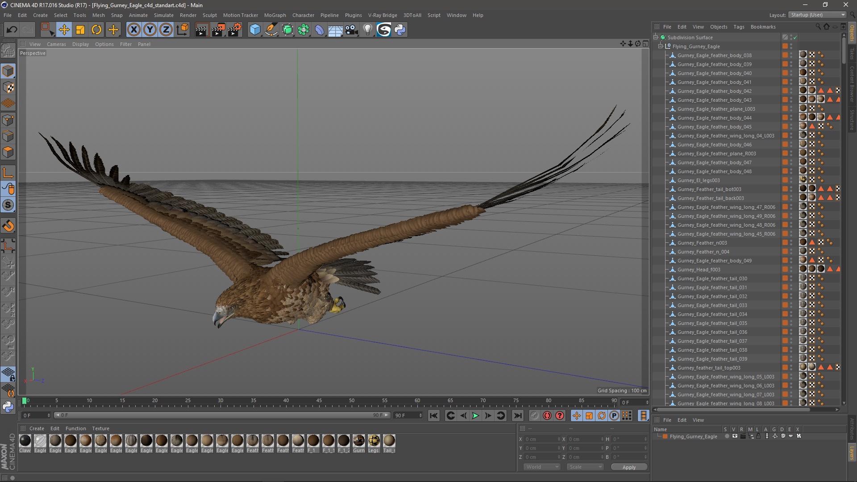Go to start of animation
Screen dimensions: 857x482
[433, 416]
